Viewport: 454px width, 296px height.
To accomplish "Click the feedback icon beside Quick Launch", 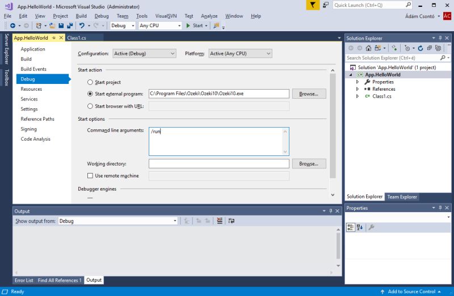I will (326, 5).
